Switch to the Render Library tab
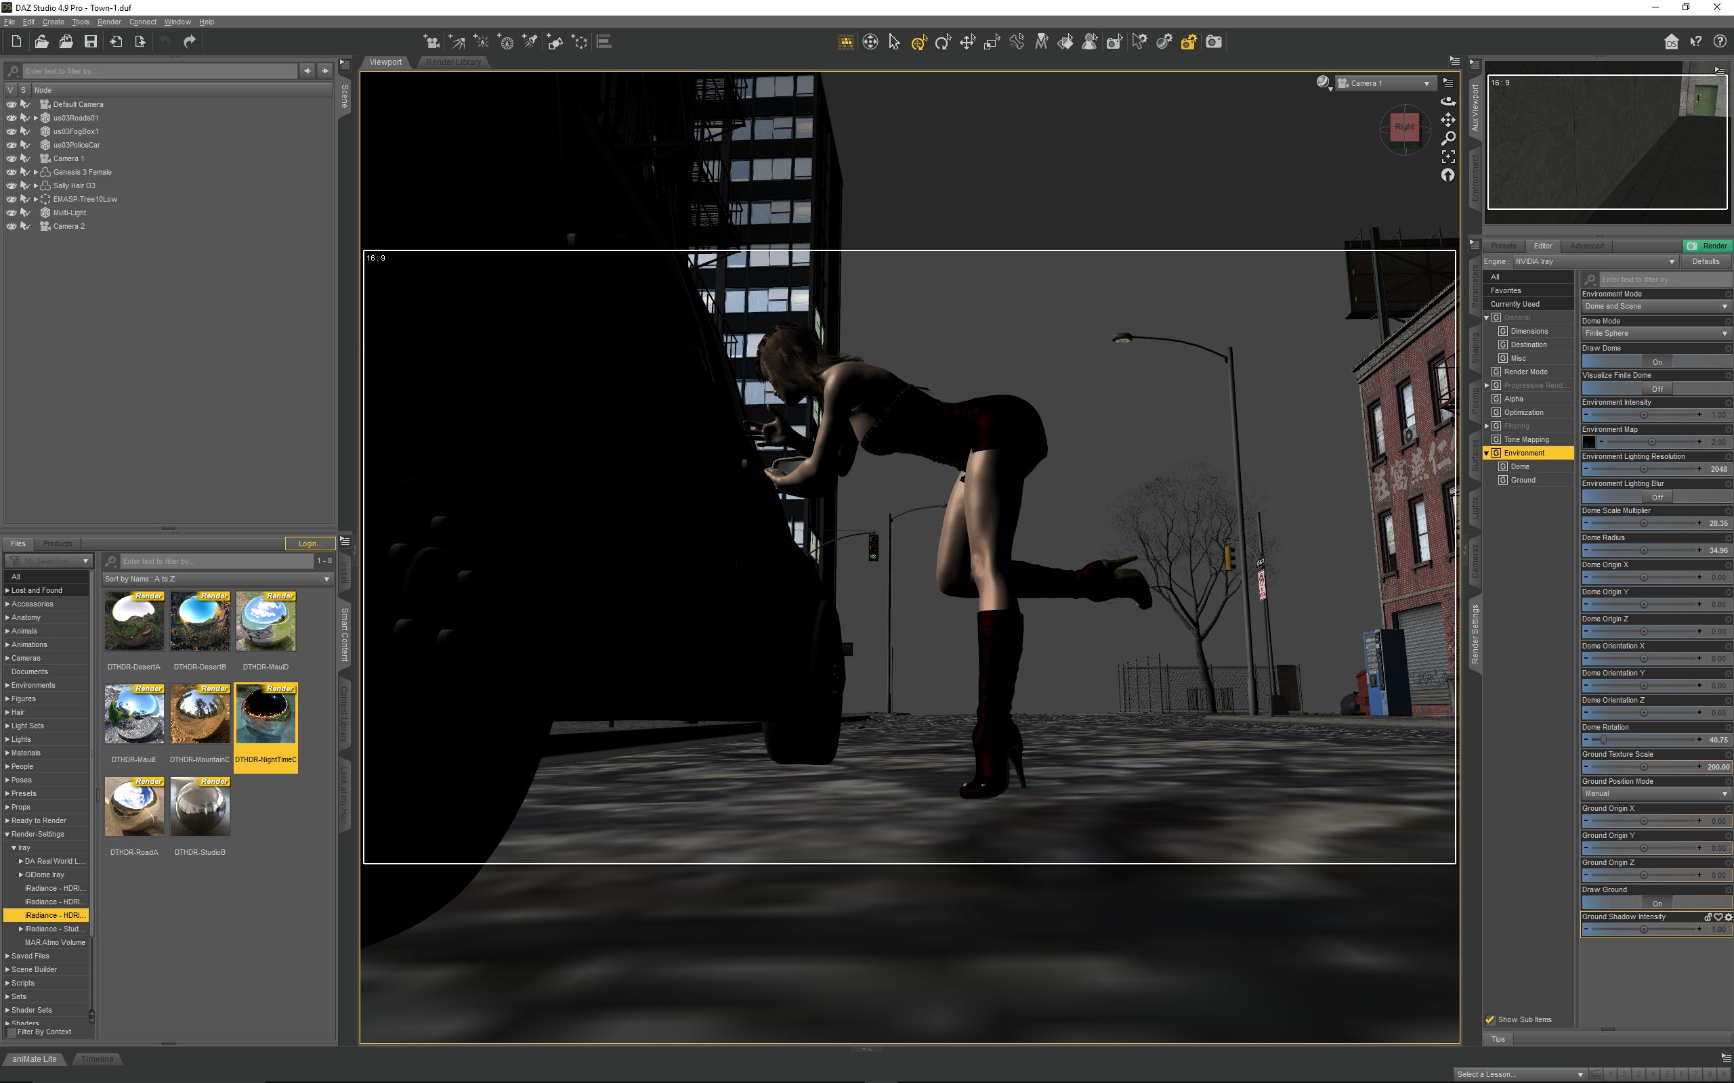Image resolution: width=1734 pixels, height=1083 pixels. [453, 62]
